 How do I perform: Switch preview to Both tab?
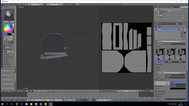click(x=180, y=62)
